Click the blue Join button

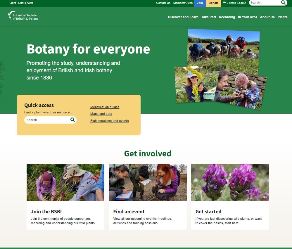click(x=200, y=3)
